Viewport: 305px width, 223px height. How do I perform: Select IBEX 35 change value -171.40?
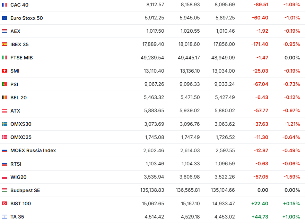(x=260, y=44)
